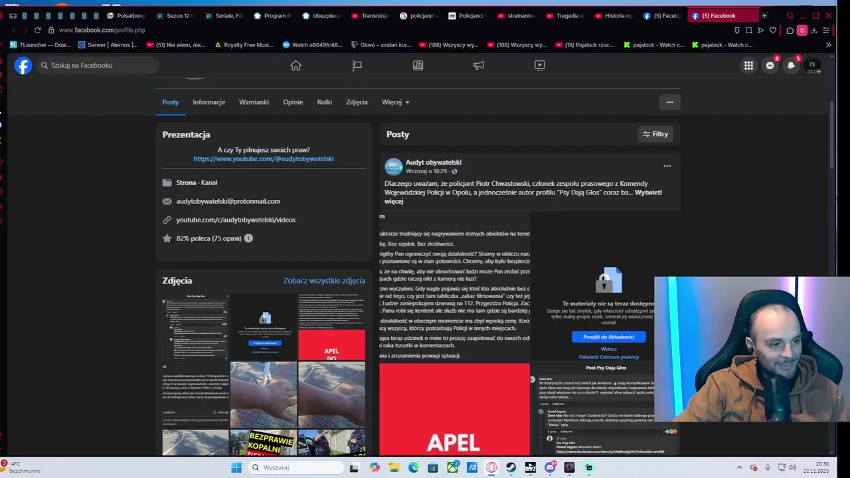Viewport: 850px width, 478px height.
Task: Open the Windows Start menu
Action: tap(236, 467)
